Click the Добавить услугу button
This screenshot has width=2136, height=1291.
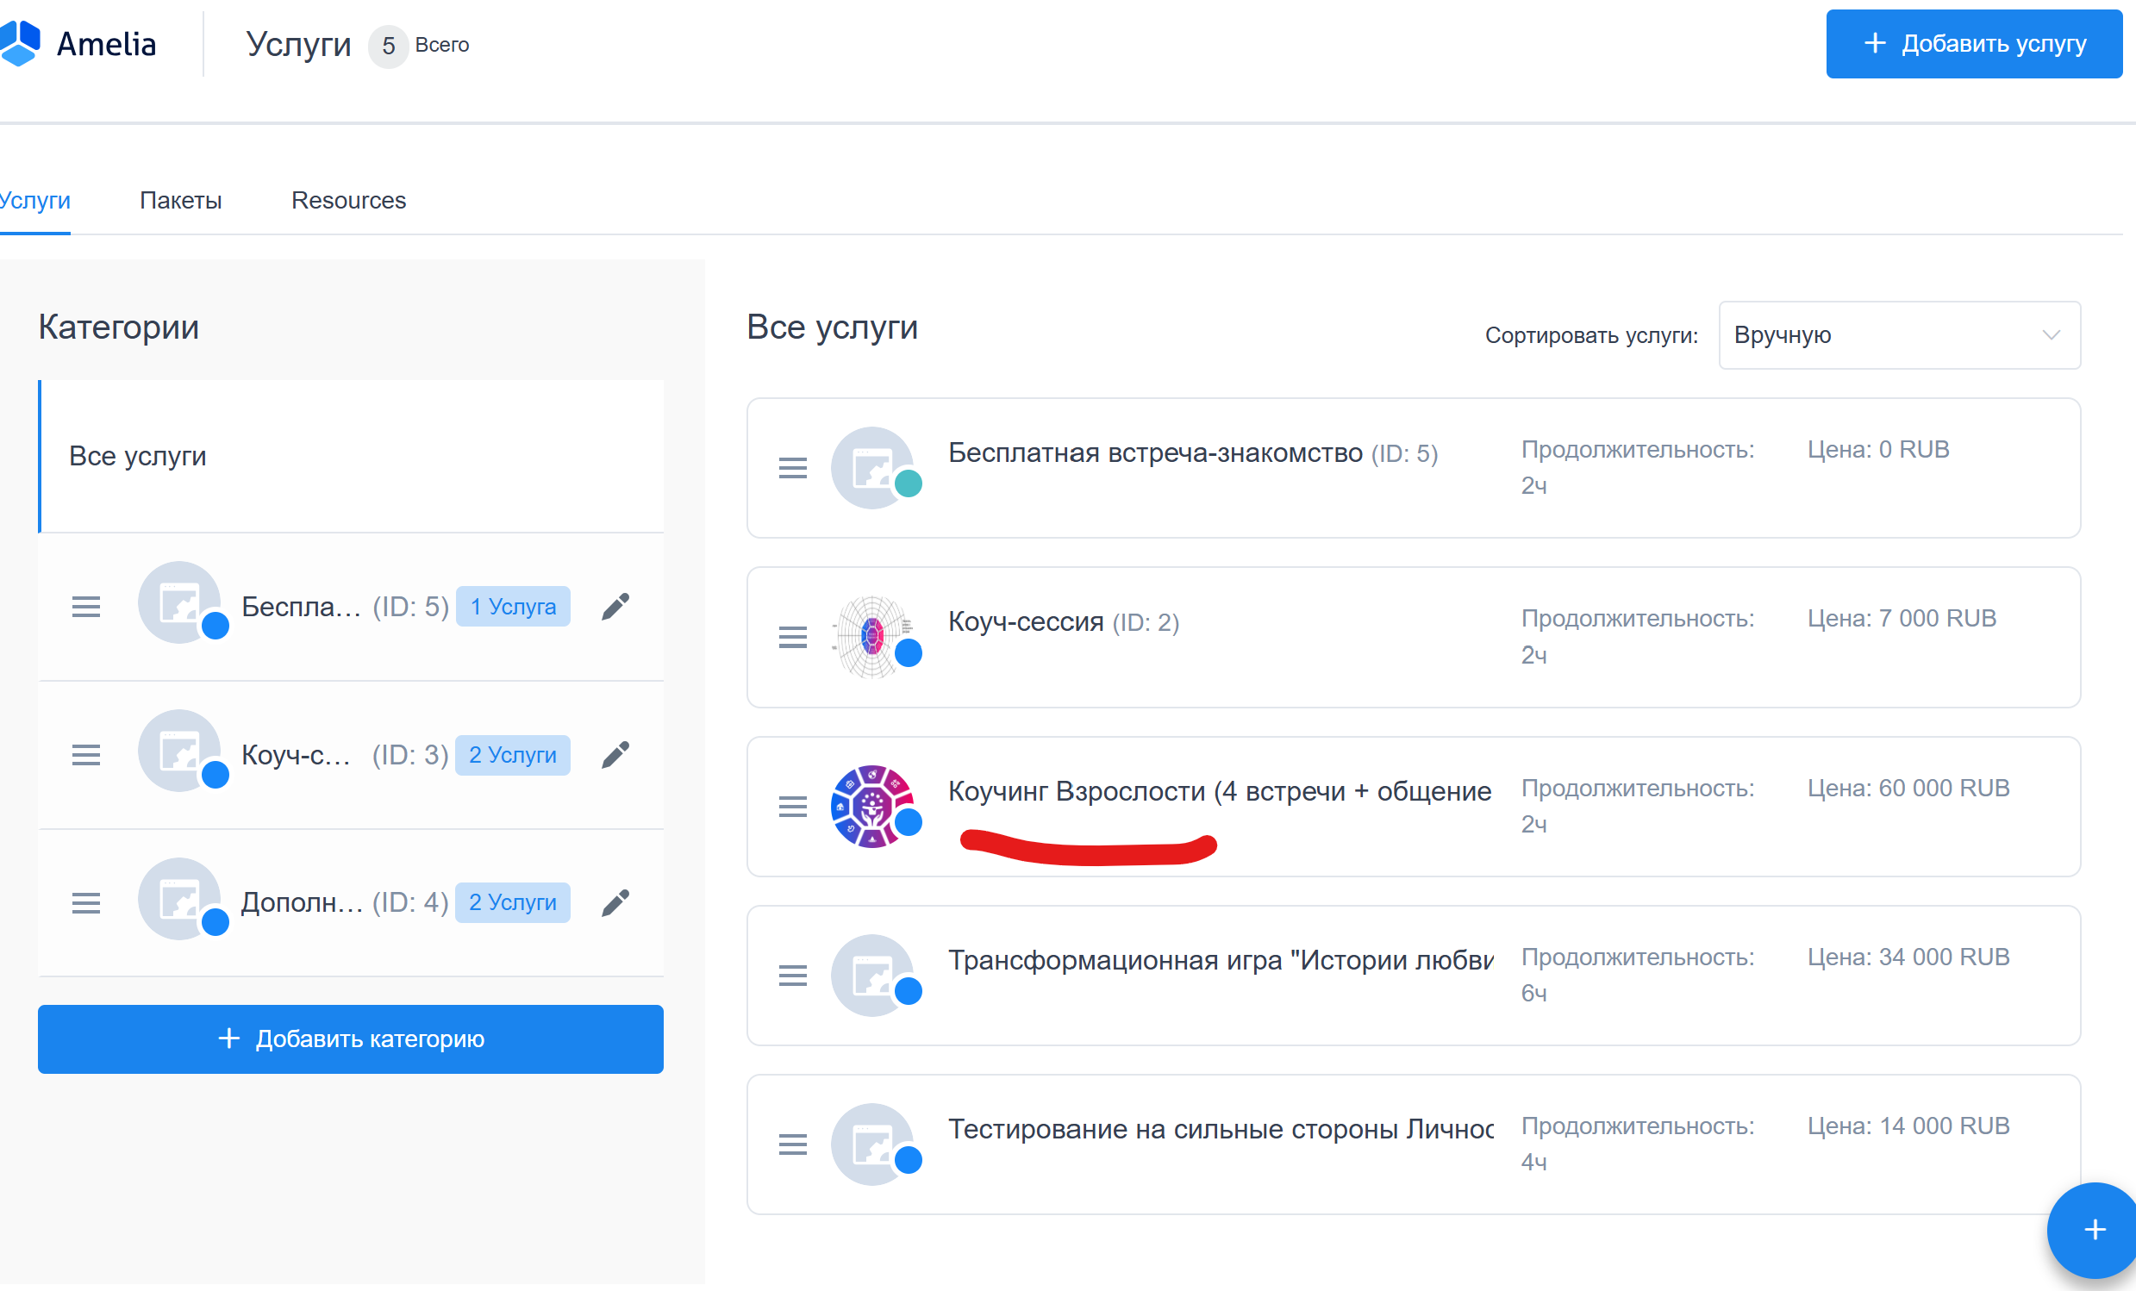(1974, 44)
